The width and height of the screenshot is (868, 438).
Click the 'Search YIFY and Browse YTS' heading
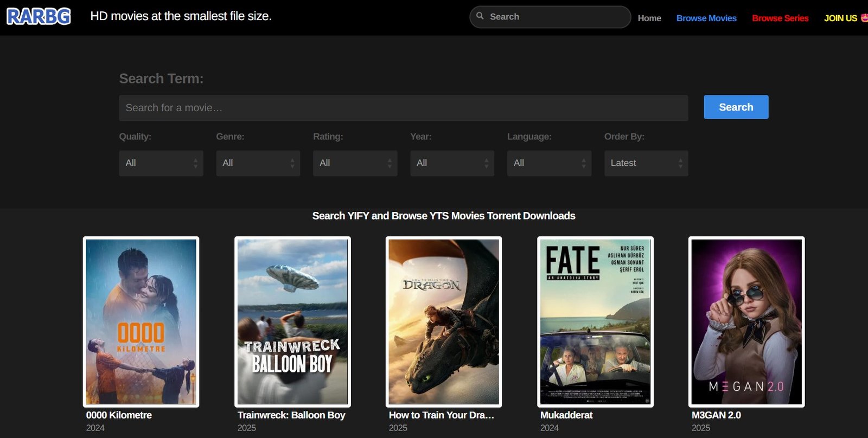pos(444,216)
